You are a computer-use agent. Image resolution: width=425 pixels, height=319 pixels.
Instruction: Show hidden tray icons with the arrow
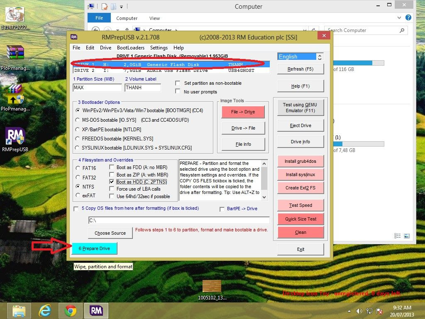(x=349, y=311)
